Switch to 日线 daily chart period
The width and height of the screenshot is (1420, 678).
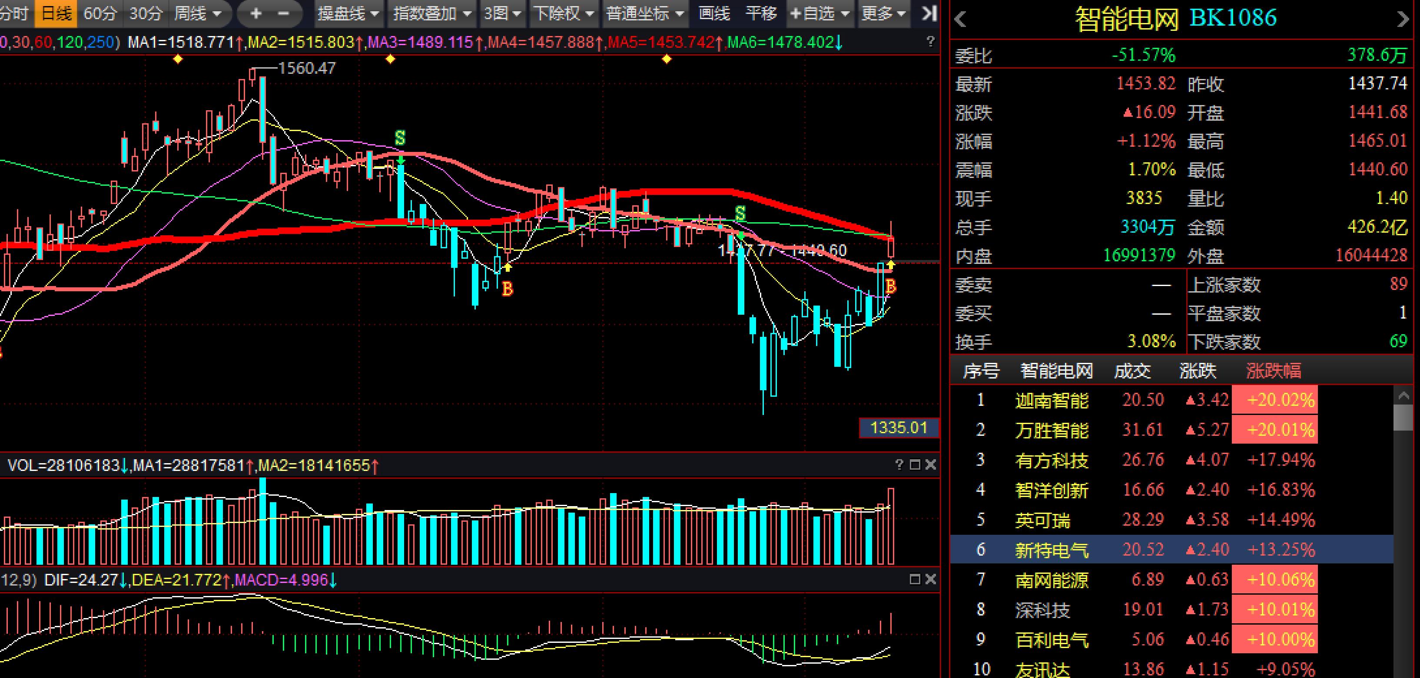coord(56,13)
